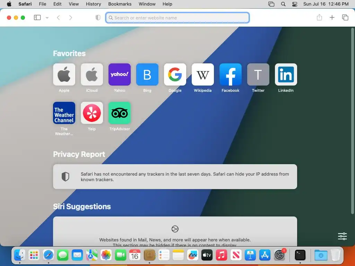
Task: Click the Share toolbar button
Action: point(319,17)
